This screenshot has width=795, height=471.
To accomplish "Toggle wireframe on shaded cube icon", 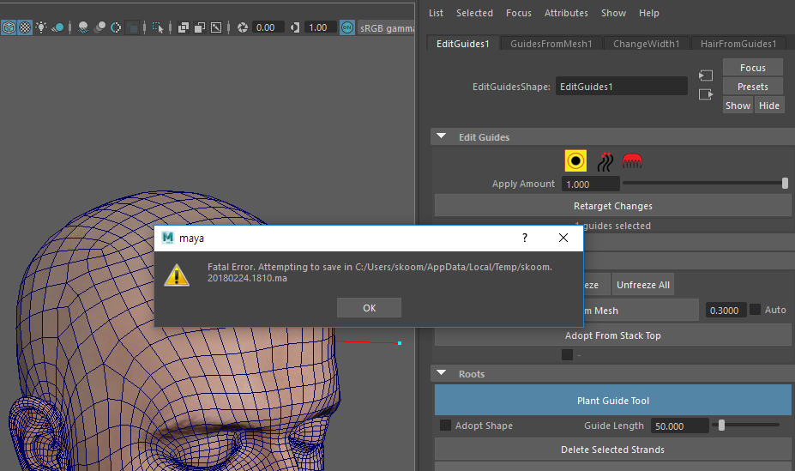I will coord(9,27).
